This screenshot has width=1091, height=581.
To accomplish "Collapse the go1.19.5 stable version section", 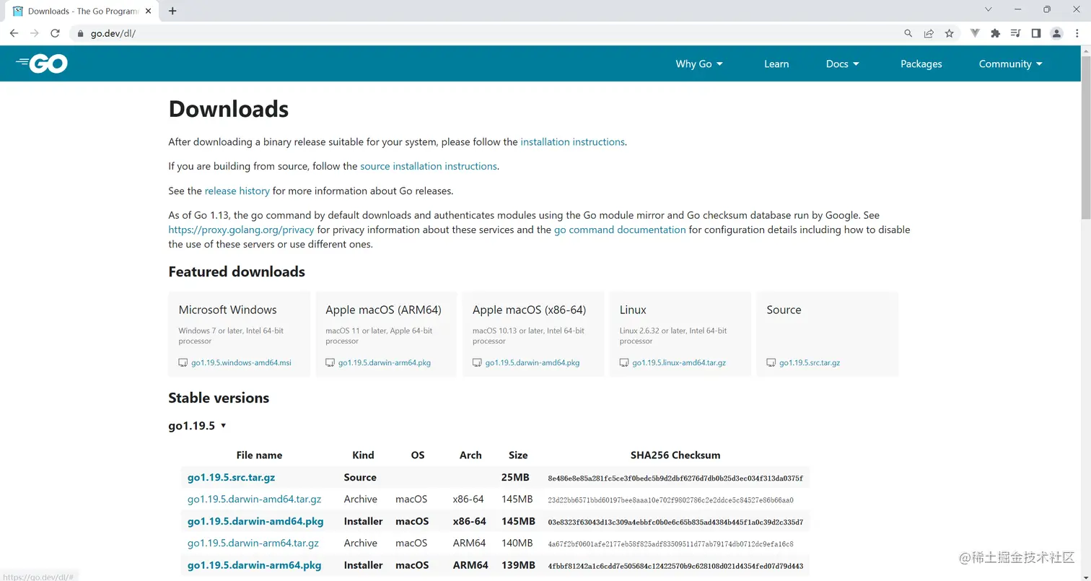I will tap(198, 426).
